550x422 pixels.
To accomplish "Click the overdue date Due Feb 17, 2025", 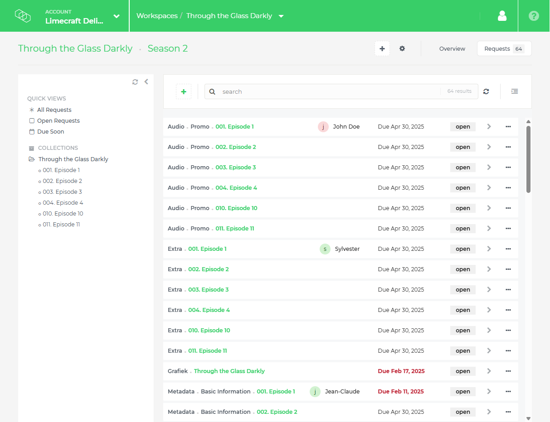I will [x=401, y=371].
